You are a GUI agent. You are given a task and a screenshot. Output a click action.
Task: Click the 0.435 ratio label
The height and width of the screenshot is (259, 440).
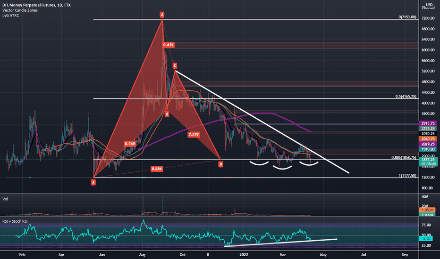[169, 45]
